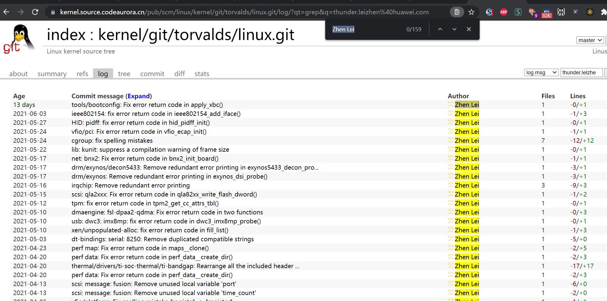Open the find-in-page search icon in address bar
The image size is (607, 301).
click(x=457, y=12)
